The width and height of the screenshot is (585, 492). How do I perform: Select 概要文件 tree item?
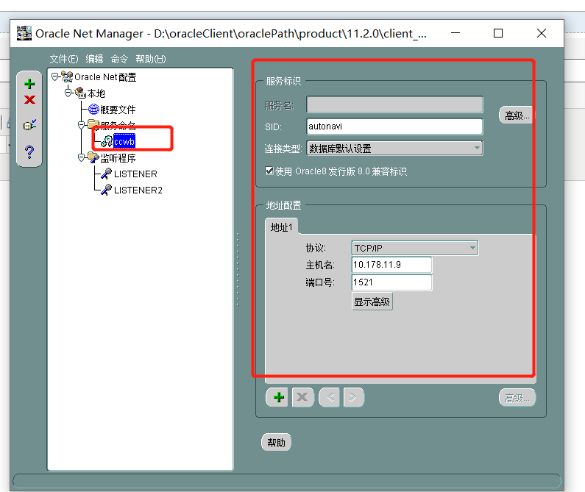118,110
